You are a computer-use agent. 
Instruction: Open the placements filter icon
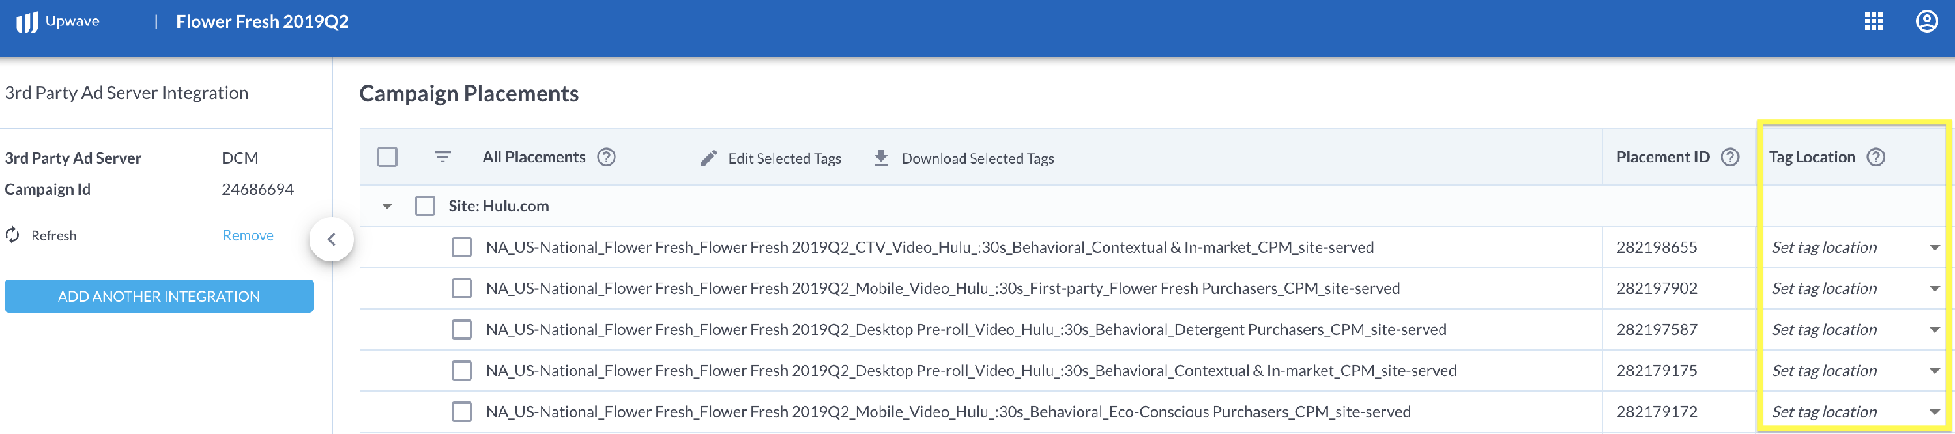point(442,157)
